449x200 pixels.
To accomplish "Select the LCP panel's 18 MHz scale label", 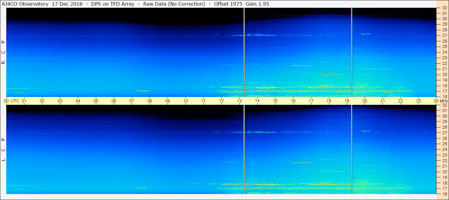I will click(x=445, y=183).
